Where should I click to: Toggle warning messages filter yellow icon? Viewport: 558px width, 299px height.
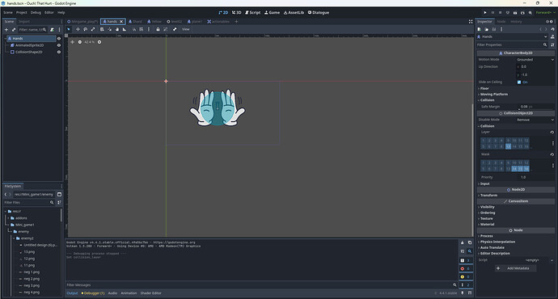(466, 276)
